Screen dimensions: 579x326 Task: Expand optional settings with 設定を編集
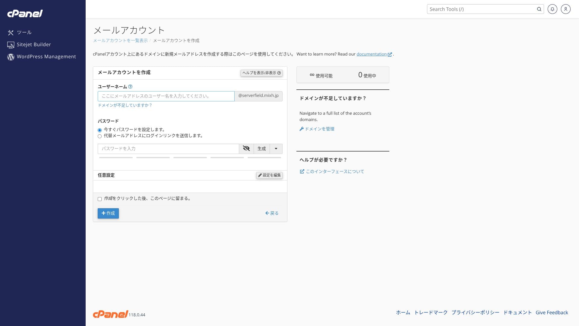(269, 175)
